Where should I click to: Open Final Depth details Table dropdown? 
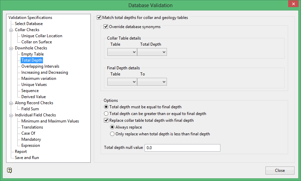[x=122, y=82]
